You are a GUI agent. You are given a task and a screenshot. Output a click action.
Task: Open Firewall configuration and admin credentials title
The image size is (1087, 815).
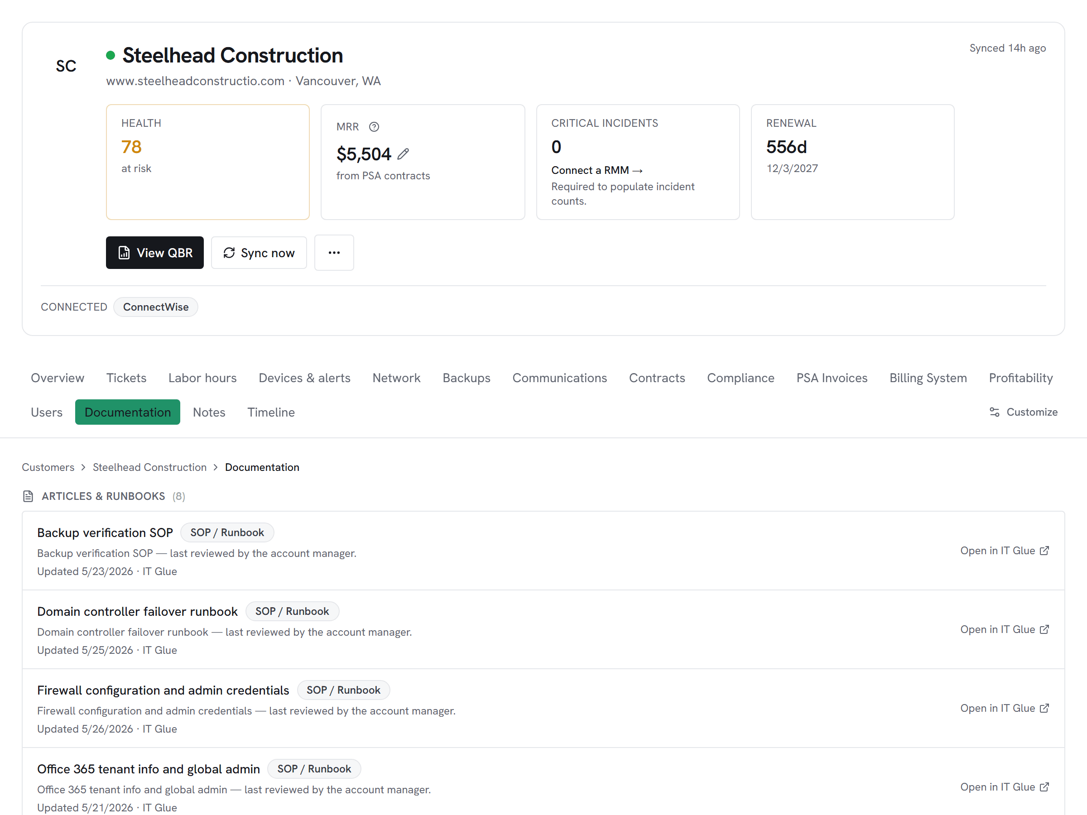click(163, 690)
